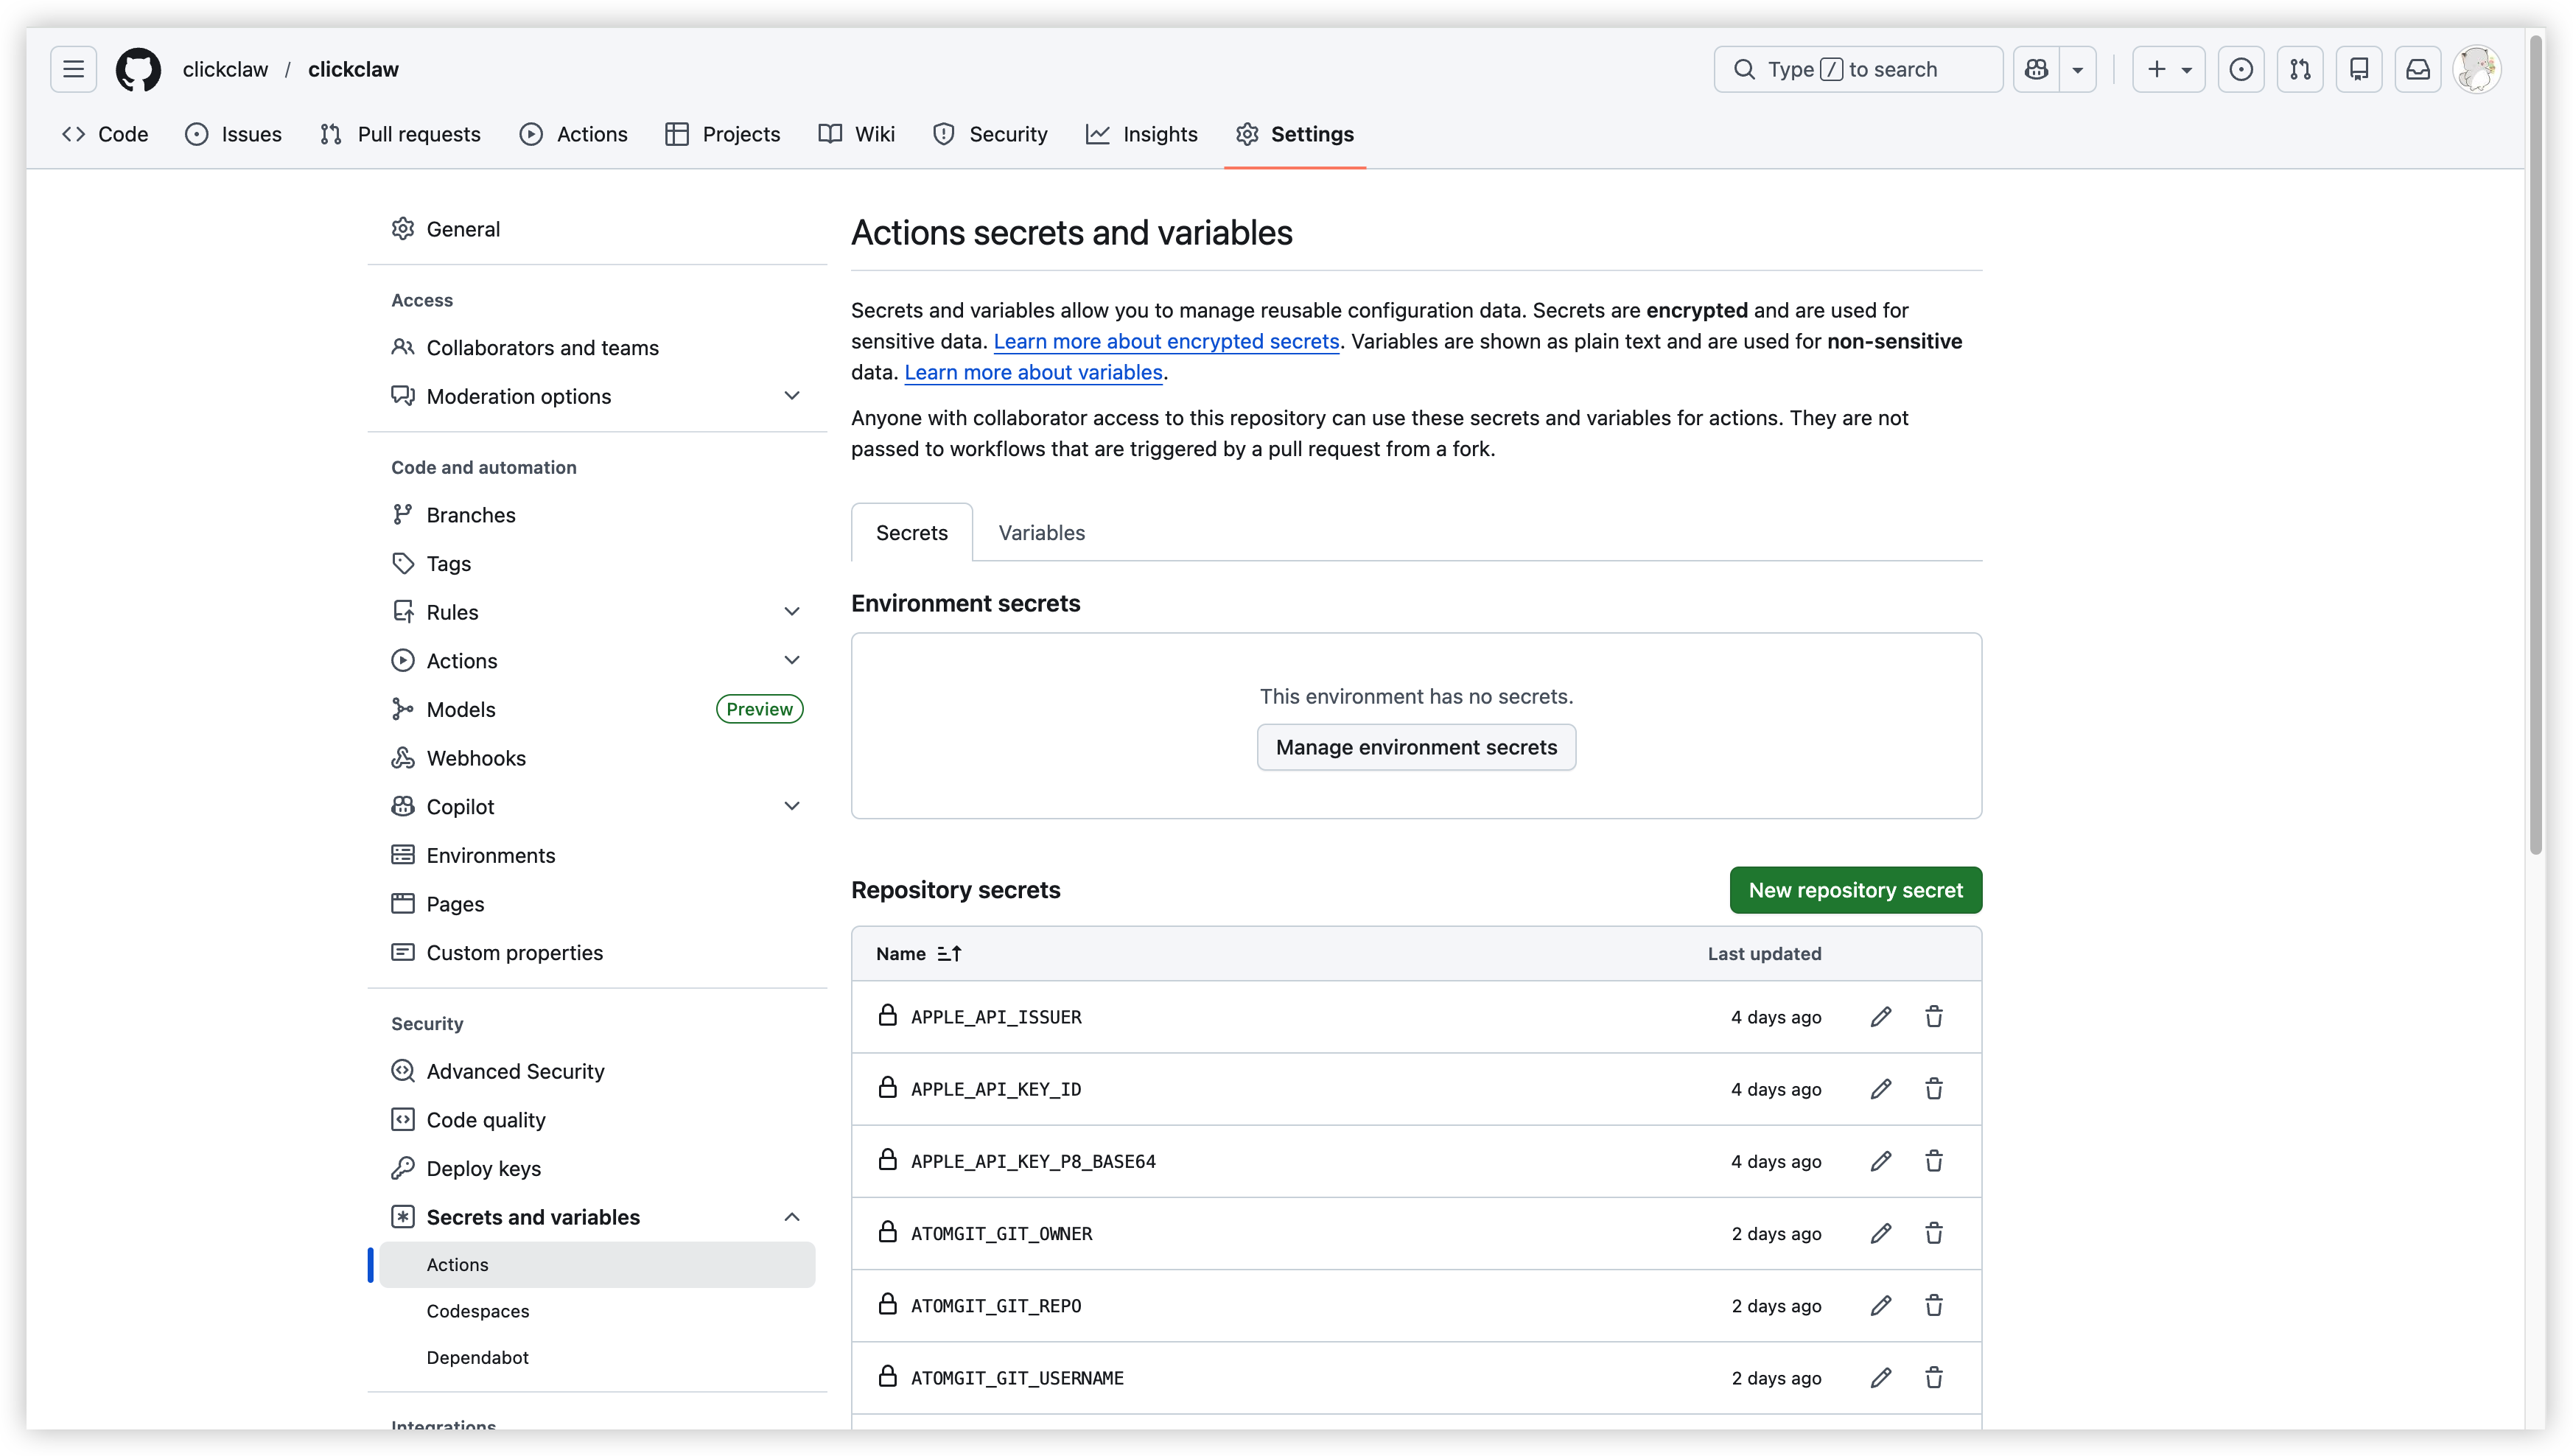Edit the ATOMGIT_GIT_OWNER secret
The height and width of the screenshot is (1456, 2573).
pyautogui.click(x=1880, y=1233)
